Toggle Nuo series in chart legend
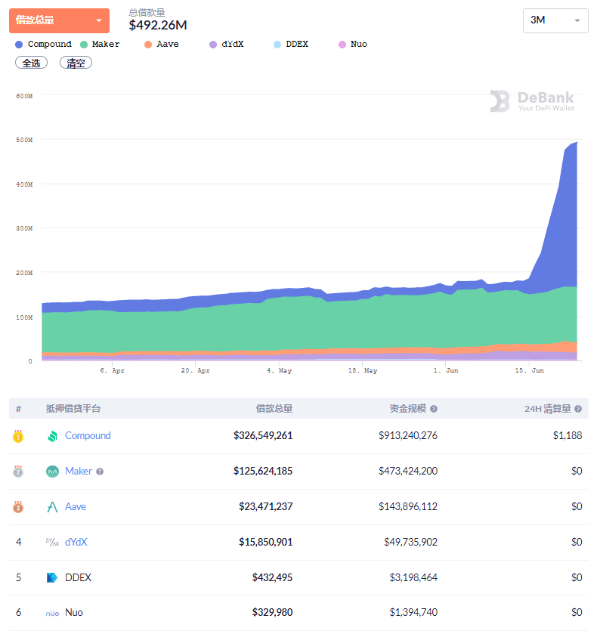Image resolution: width=597 pixels, height=634 pixels. pos(353,44)
